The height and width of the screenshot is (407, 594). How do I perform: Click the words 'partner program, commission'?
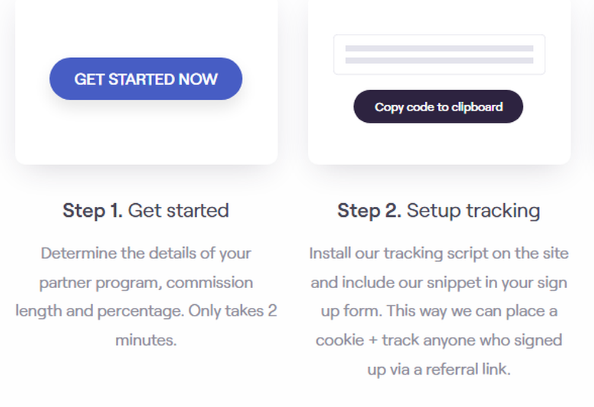[146, 282]
